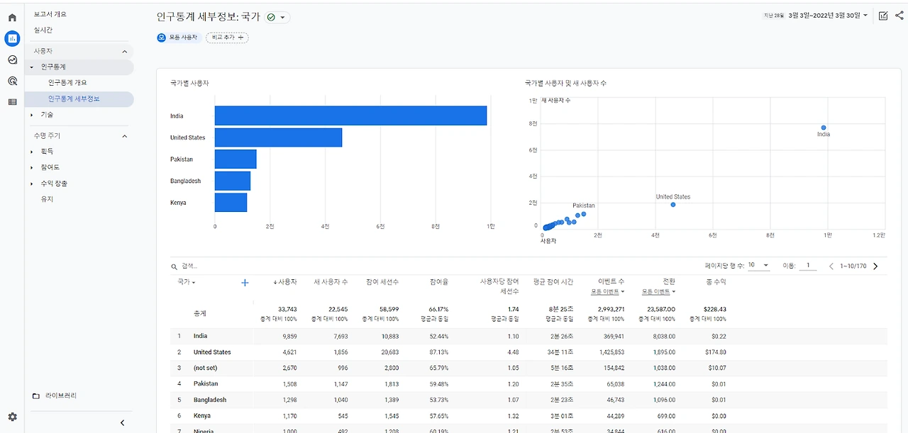Click the 이동 page number input

[x=807, y=266]
